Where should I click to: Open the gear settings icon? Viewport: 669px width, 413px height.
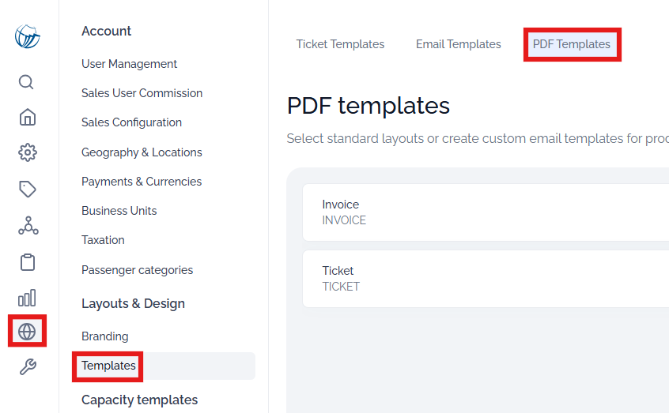click(x=28, y=152)
